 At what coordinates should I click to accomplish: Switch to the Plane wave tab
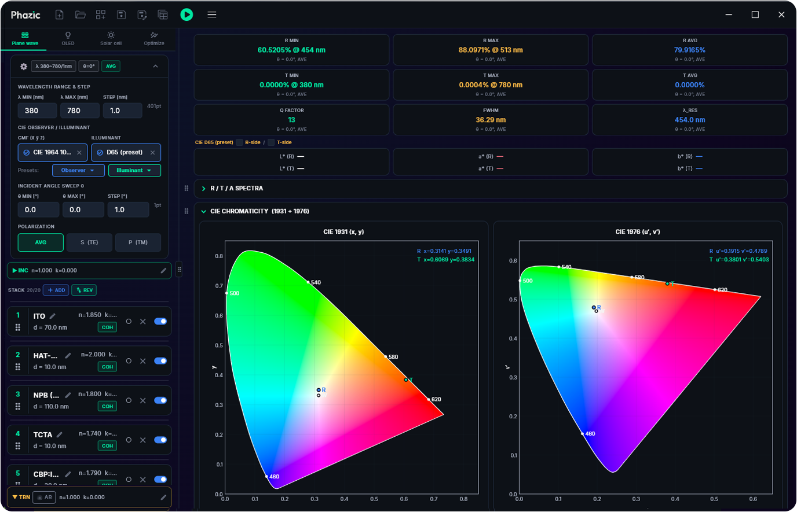[x=25, y=39]
